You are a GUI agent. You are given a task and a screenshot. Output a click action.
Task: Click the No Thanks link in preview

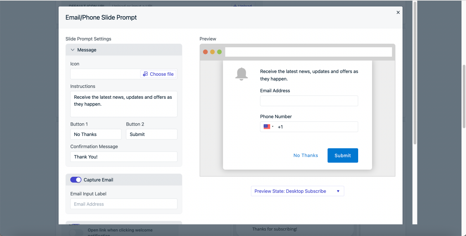305,155
